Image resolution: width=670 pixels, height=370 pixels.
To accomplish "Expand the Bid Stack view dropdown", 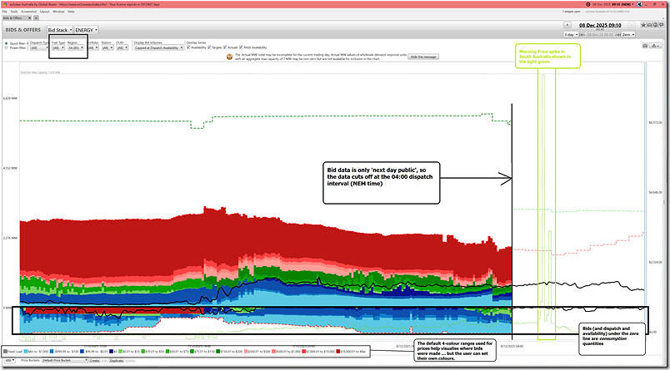I will tap(60, 30).
